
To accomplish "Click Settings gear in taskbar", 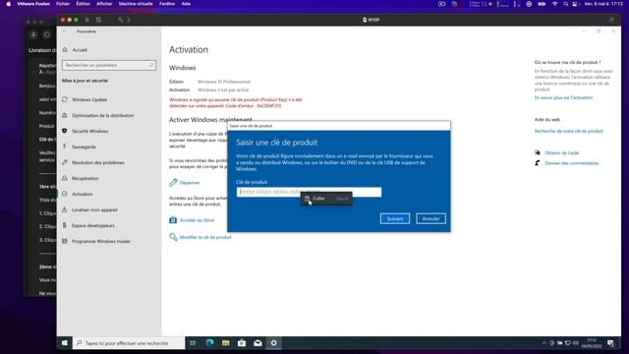I will [x=273, y=343].
